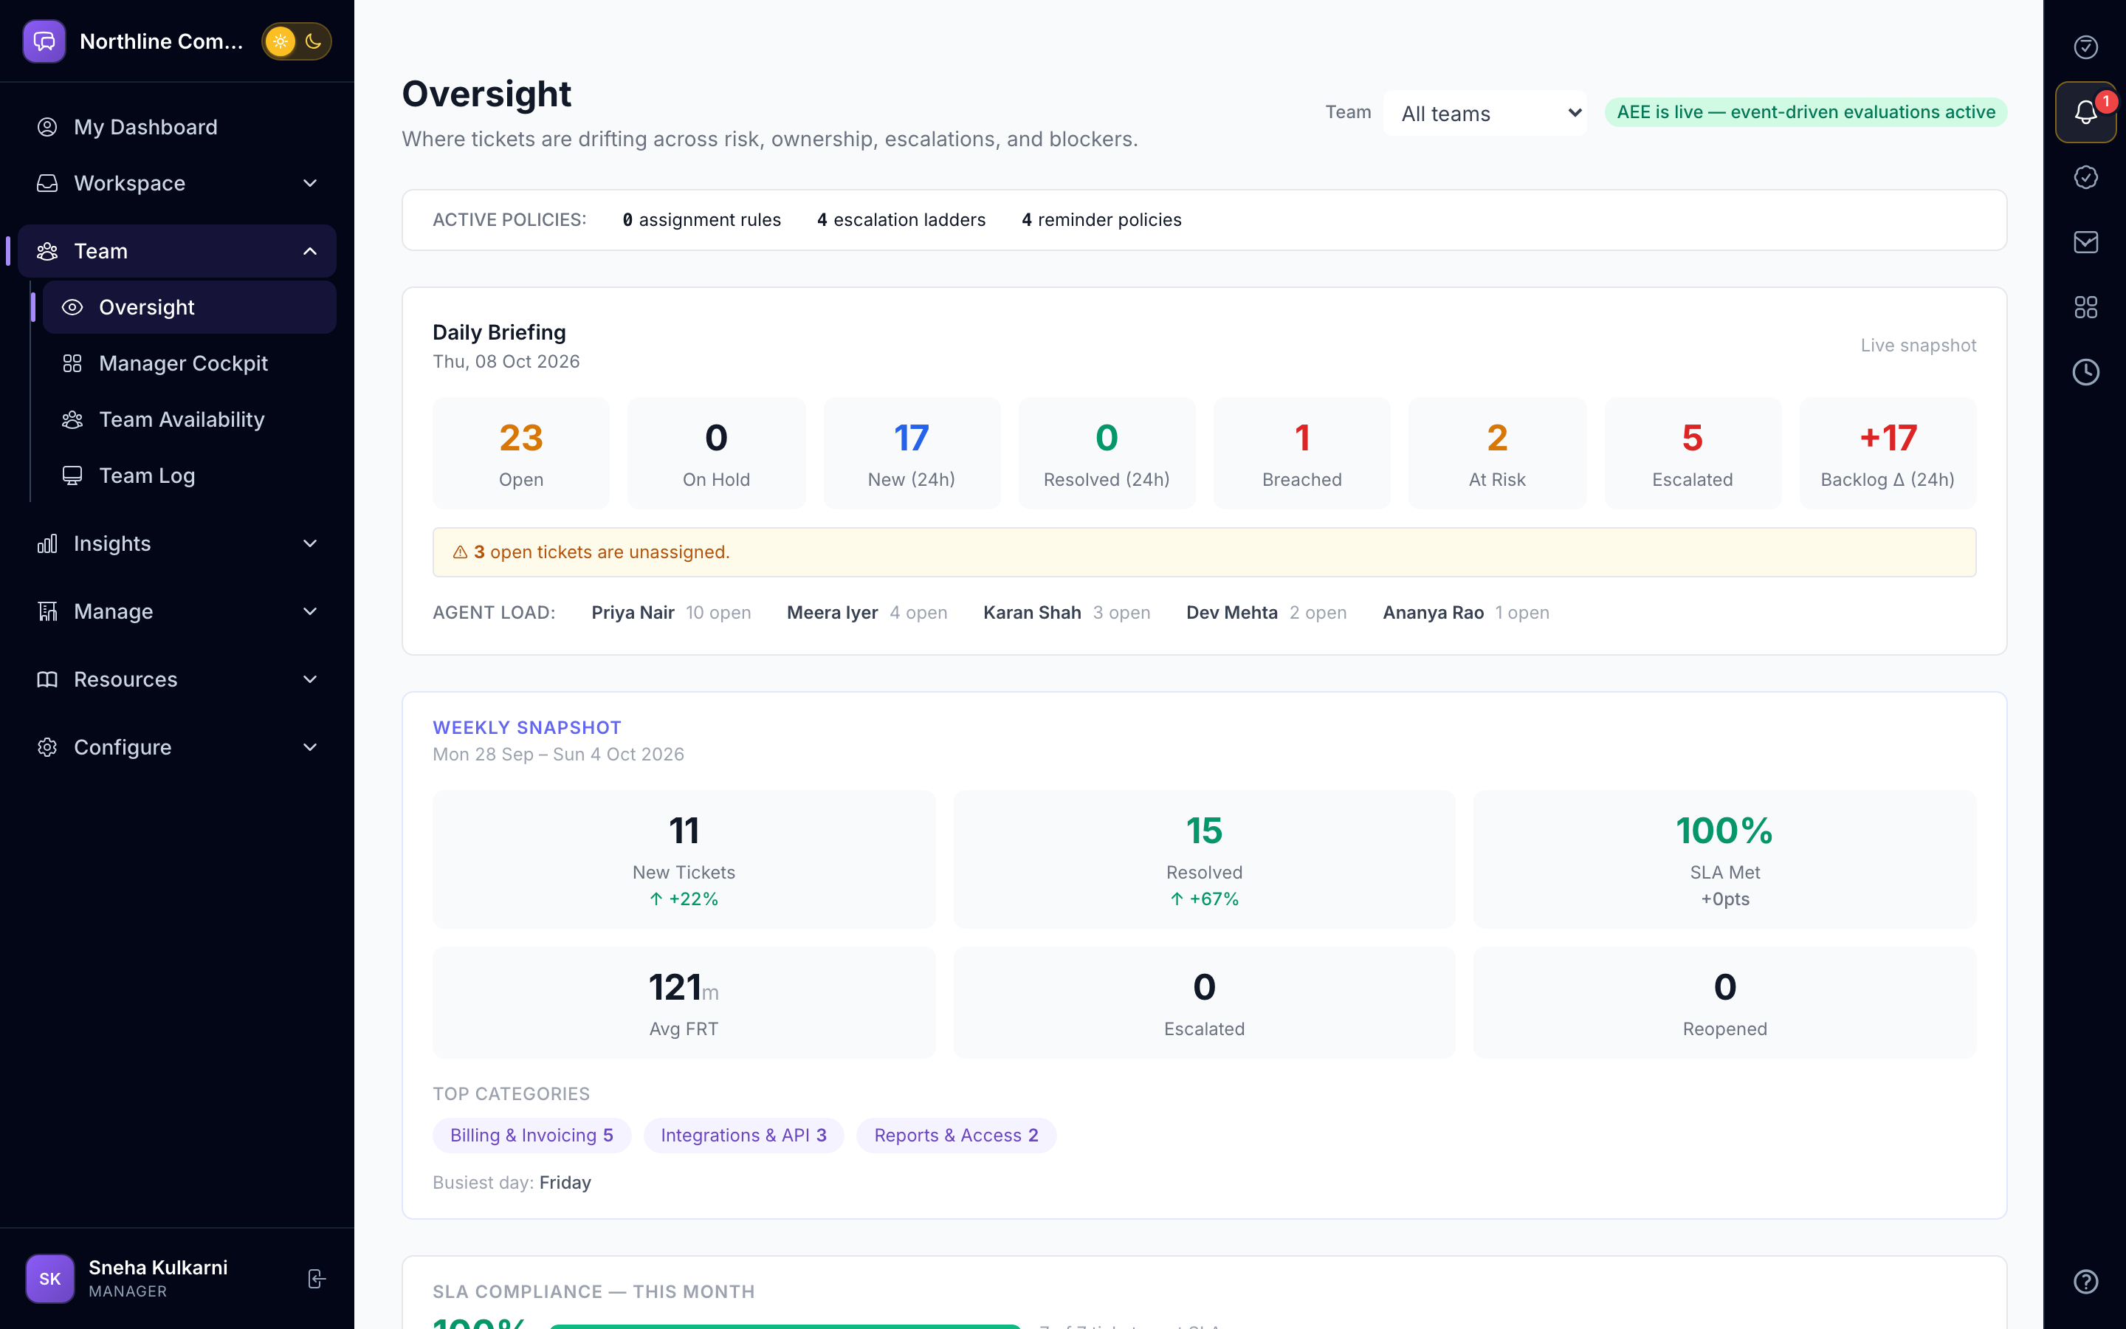Open Team Availability page
Viewport: 2126px width, 1329px height.
coord(189,419)
